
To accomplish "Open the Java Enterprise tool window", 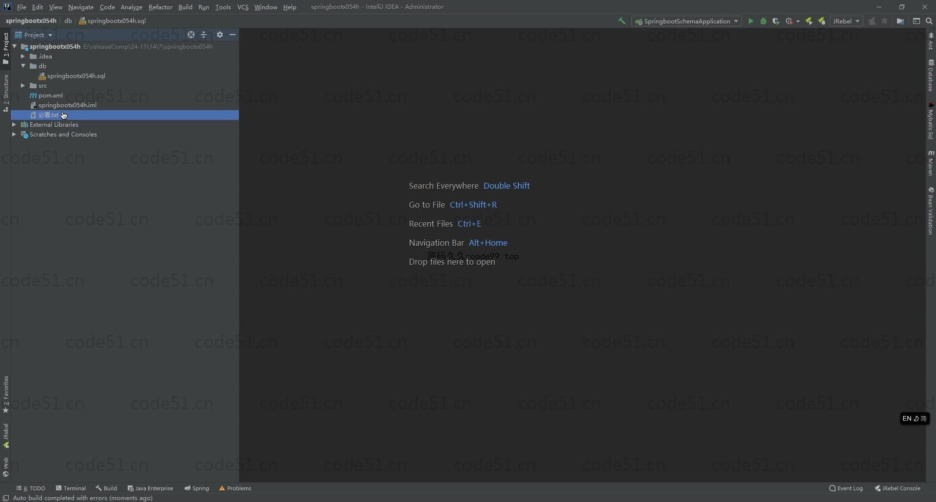I will [x=150, y=488].
